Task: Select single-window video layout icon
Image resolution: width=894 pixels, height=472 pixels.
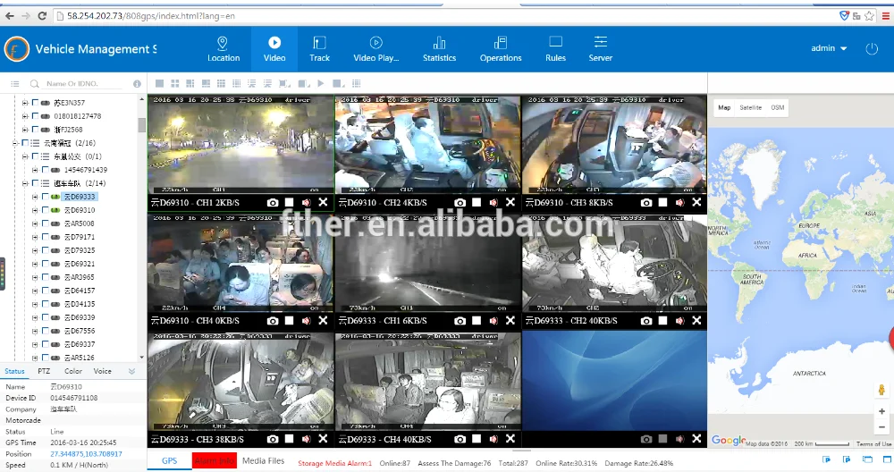Action: (160, 84)
